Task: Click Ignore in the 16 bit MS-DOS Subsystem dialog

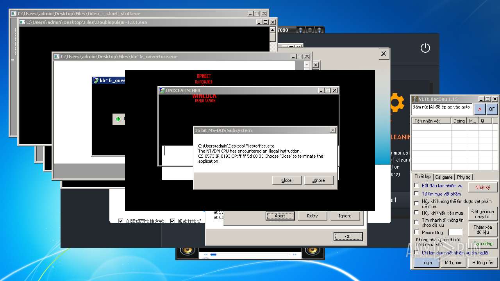Action: (318, 180)
